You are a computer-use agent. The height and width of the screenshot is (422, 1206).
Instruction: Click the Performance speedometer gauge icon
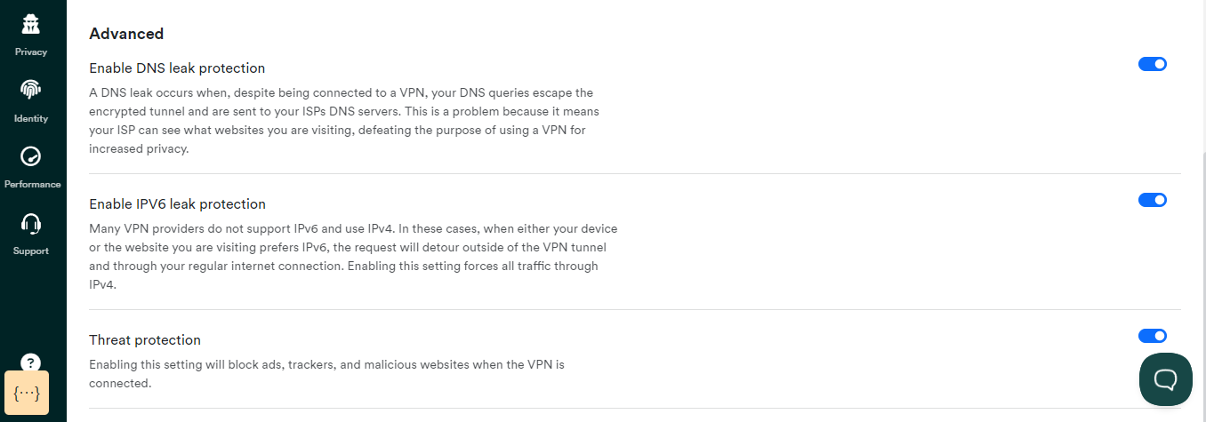tap(30, 156)
